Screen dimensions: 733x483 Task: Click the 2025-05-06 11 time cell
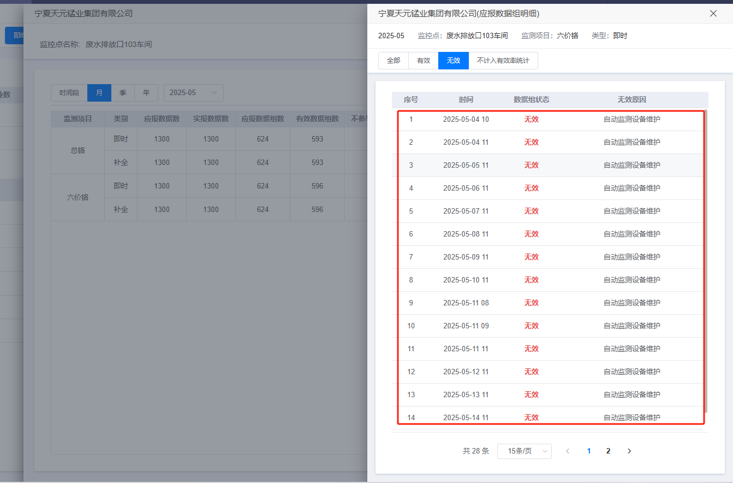[x=466, y=188]
